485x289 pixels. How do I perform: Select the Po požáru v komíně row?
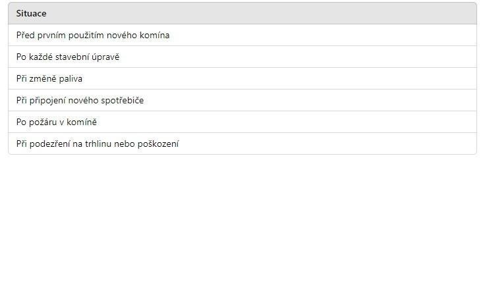point(242,122)
